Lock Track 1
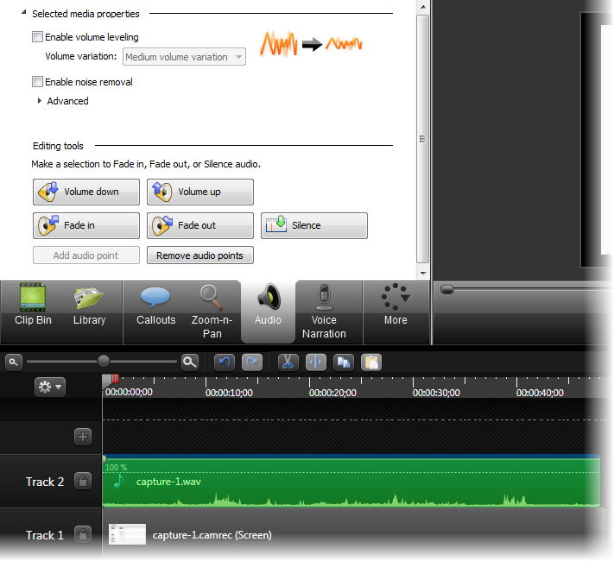The height and width of the screenshot is (561, 614). tap(83, 534)
